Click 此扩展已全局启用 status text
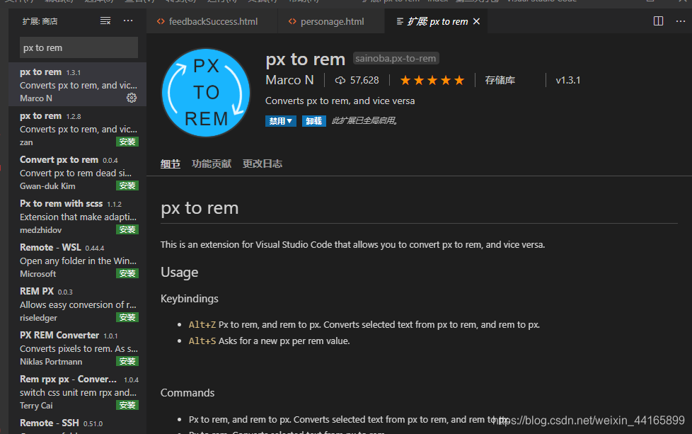Image resolution: width=692 pixels, height=434 pixels. point(365,120)
